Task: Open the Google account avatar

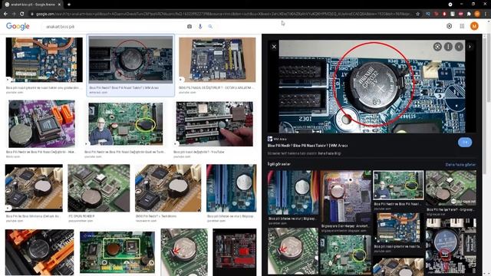Action: click(474, 26)
